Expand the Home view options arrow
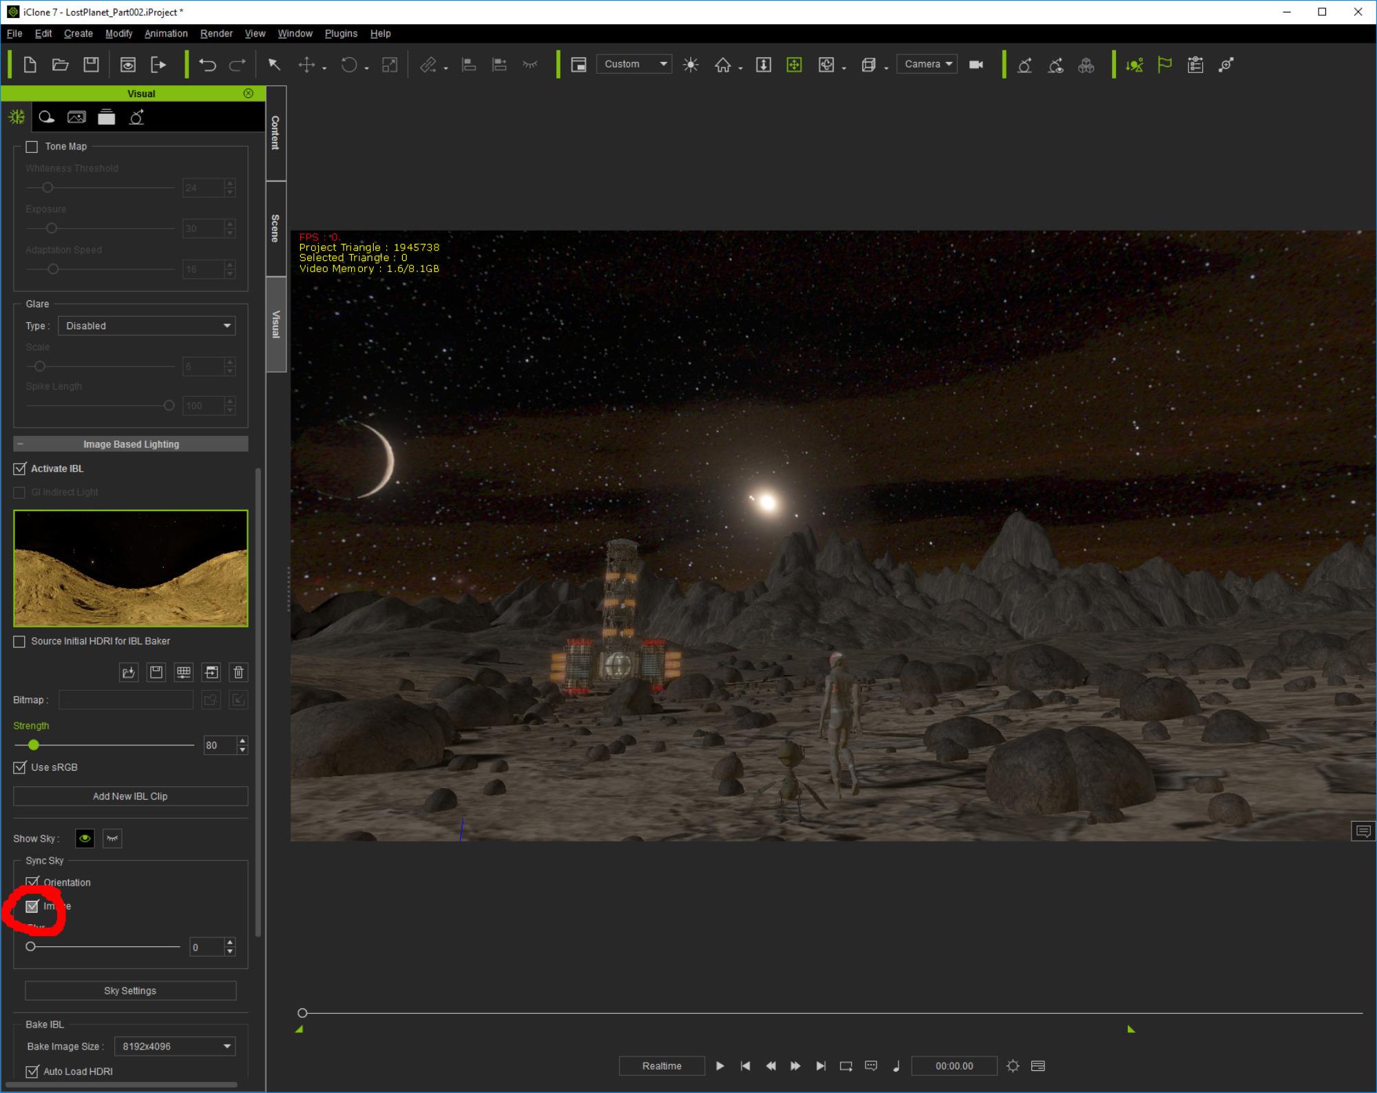The image size is (1377, 1093). [x=740, y=68]
